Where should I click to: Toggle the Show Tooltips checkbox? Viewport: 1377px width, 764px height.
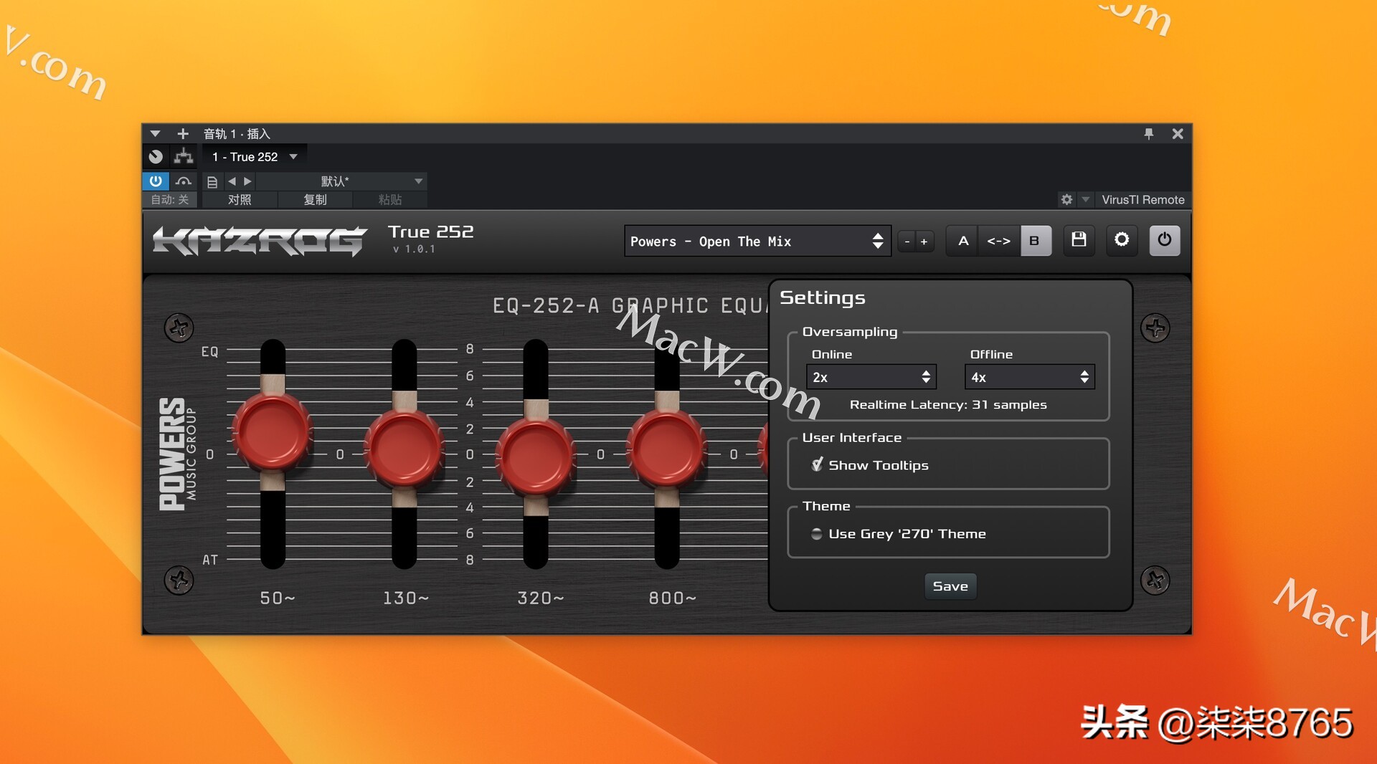pyautogui.click(x=817, y=464)
